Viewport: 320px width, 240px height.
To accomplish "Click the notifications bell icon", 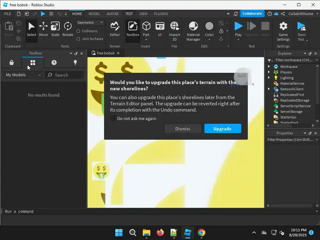I will [x=236, y=14].
